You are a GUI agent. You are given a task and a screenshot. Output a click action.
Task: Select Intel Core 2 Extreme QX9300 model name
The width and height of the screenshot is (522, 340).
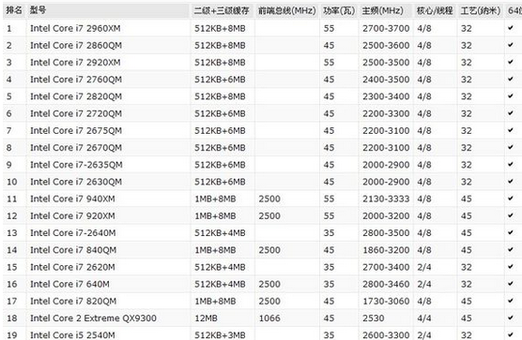pyautogui.click(x=93, y=318)
